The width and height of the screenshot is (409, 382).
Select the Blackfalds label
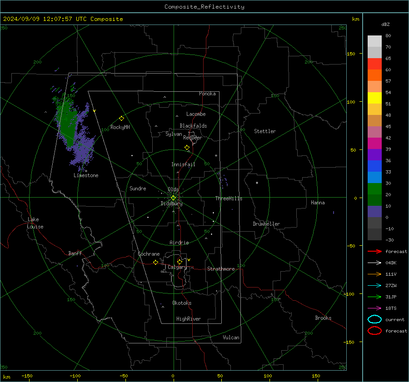click(193, 126)
